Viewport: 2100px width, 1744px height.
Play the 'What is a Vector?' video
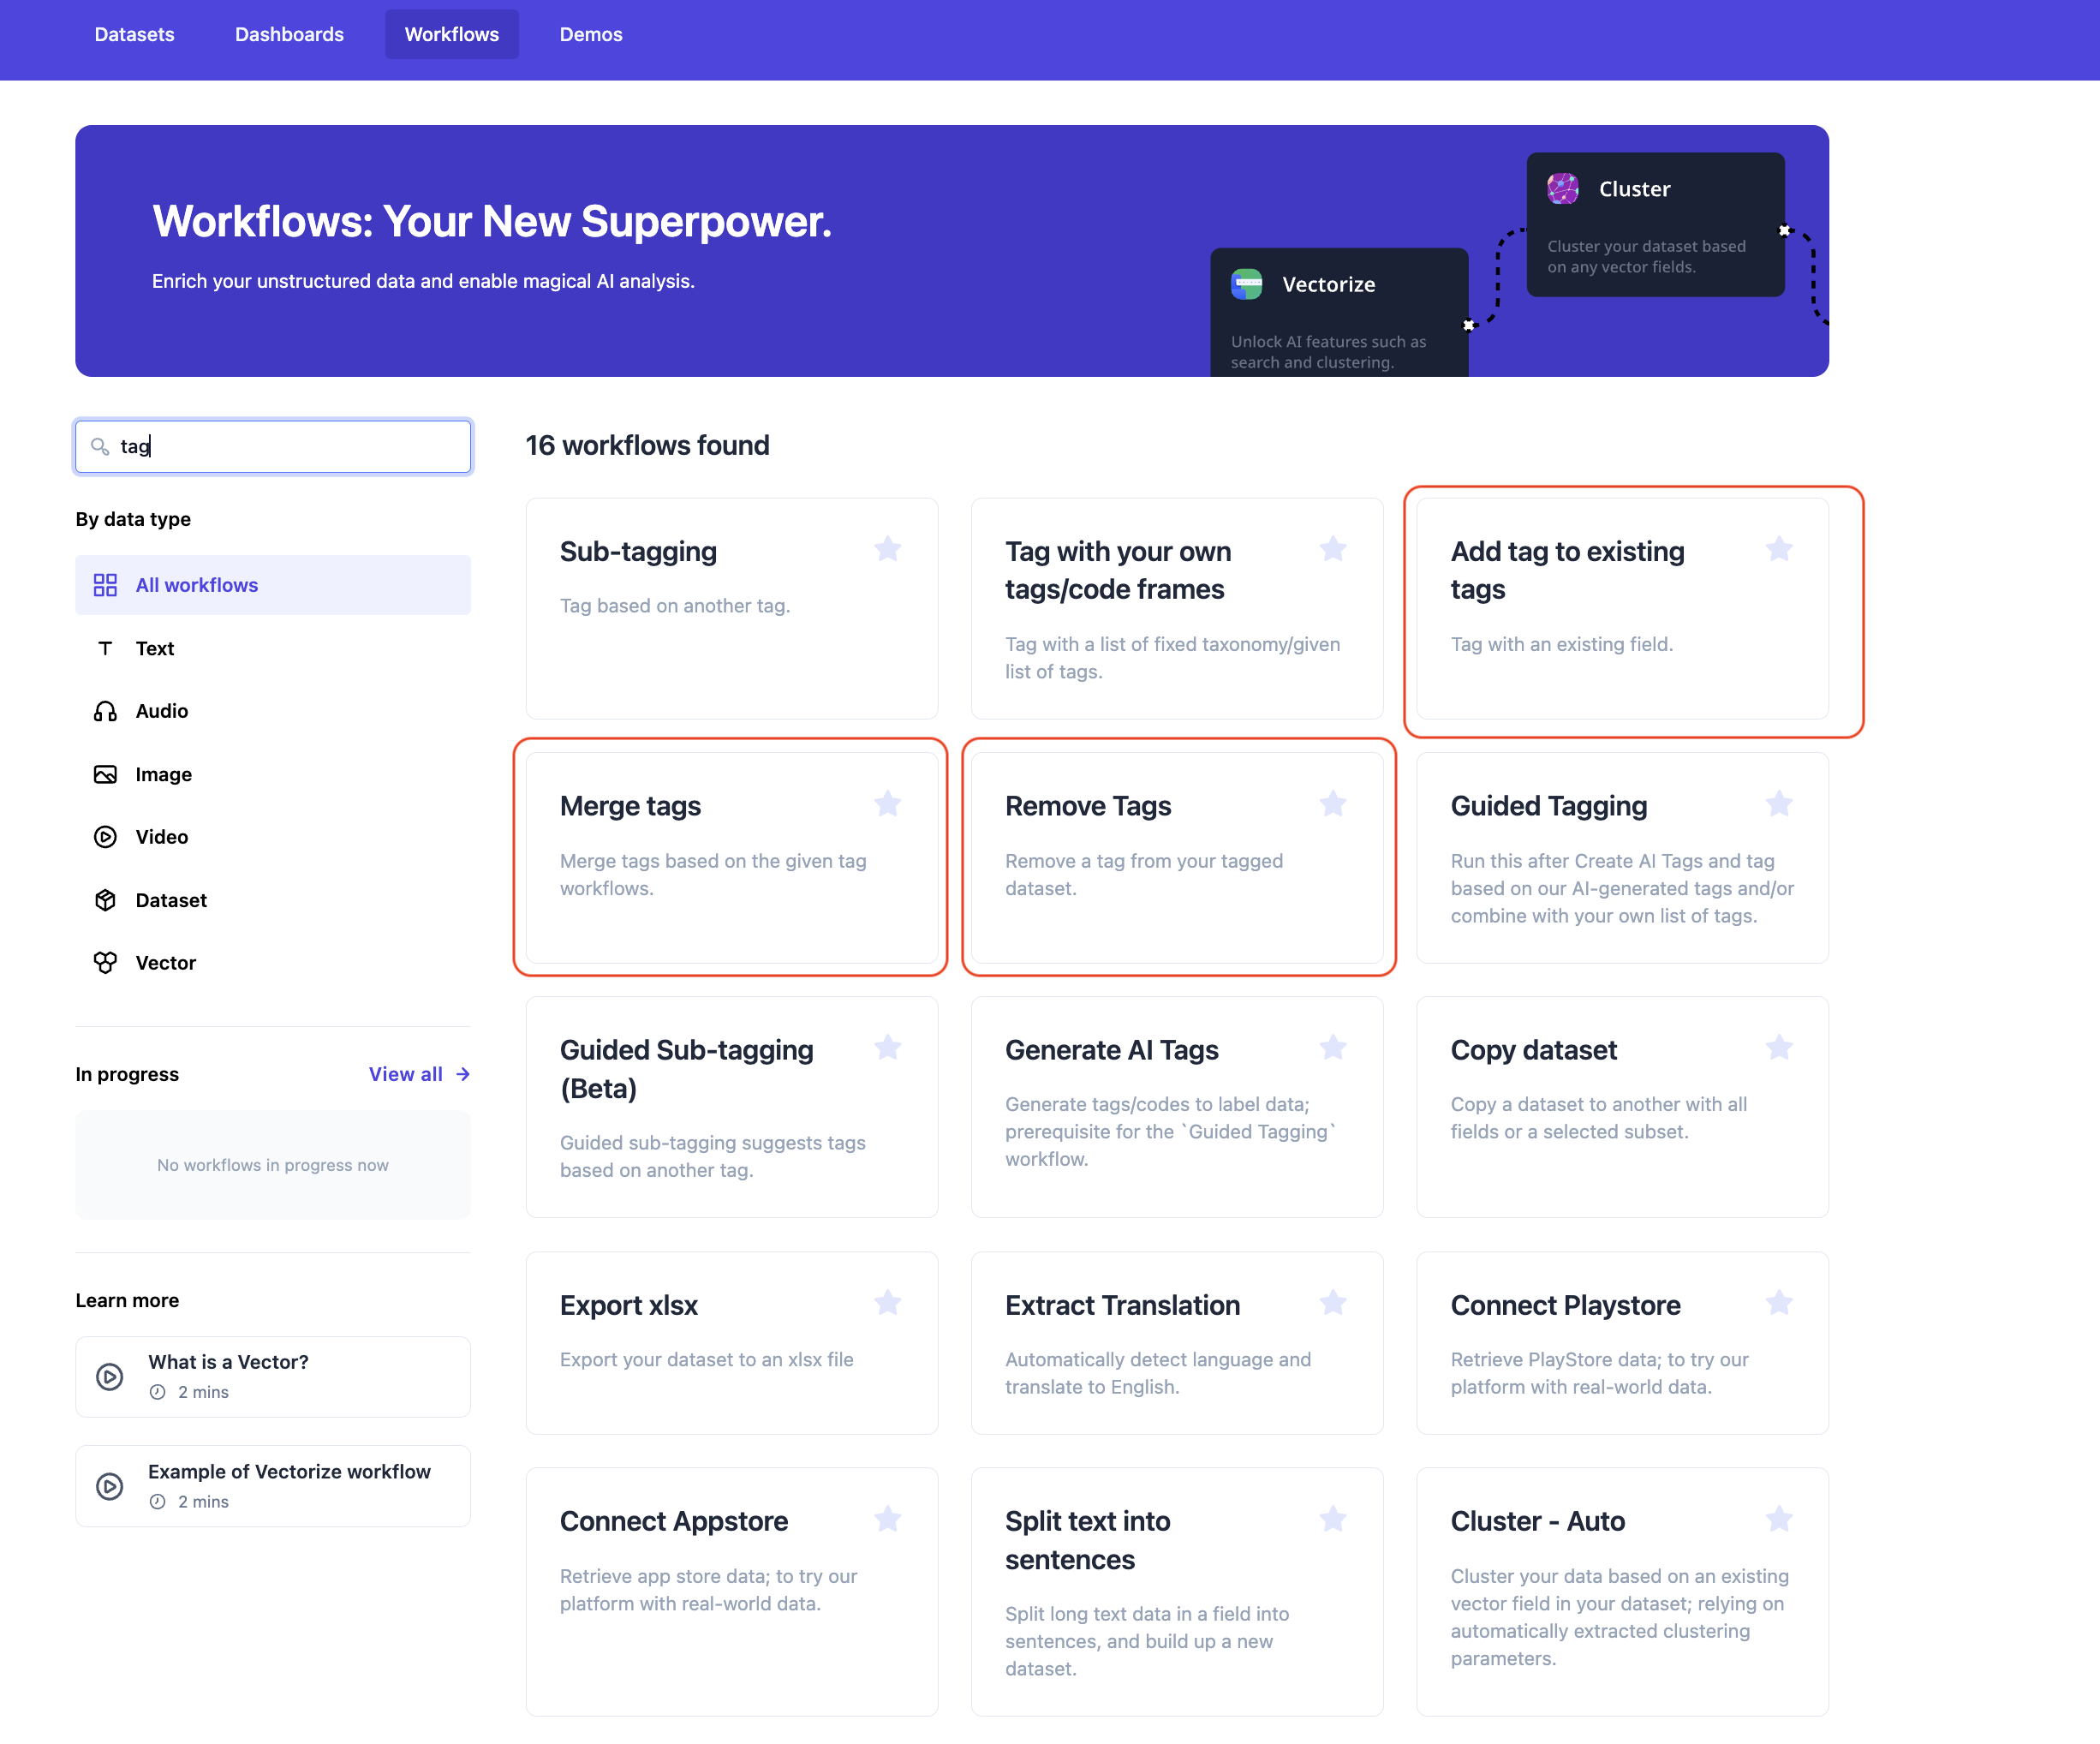(x=110, y=1376)
